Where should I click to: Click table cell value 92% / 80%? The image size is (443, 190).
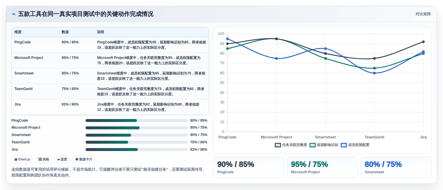[x=70, y=104]
